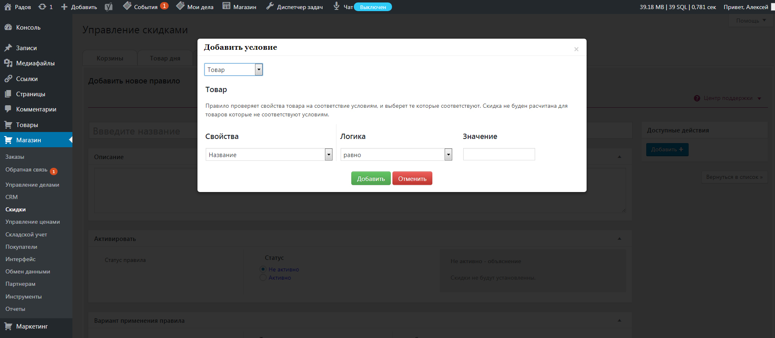Click the plus icon for Добавить
This screenshot has width=775, height=338.
point(64,7)
